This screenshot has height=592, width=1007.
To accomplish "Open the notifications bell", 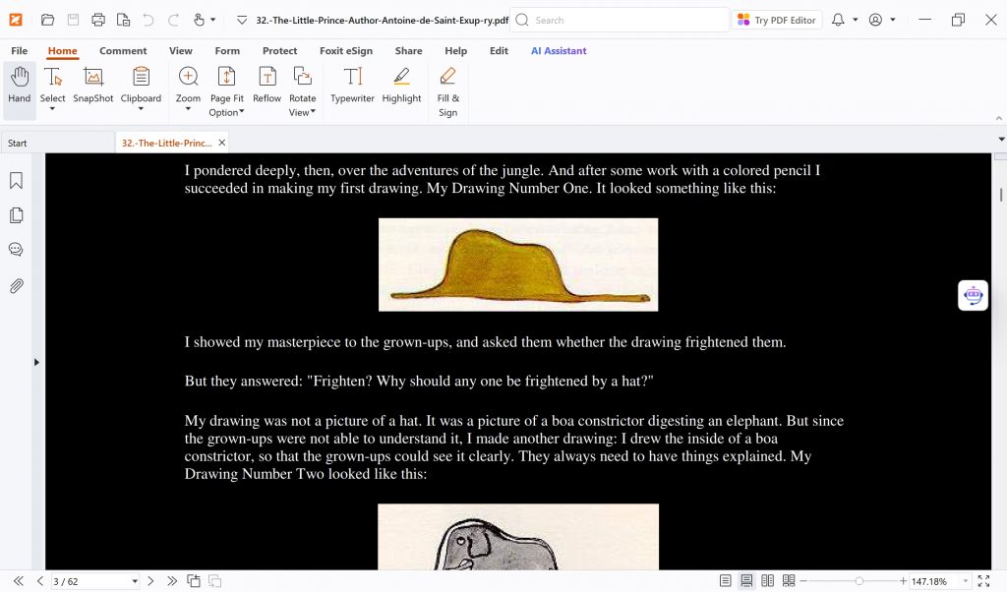I will coord(838,20).
